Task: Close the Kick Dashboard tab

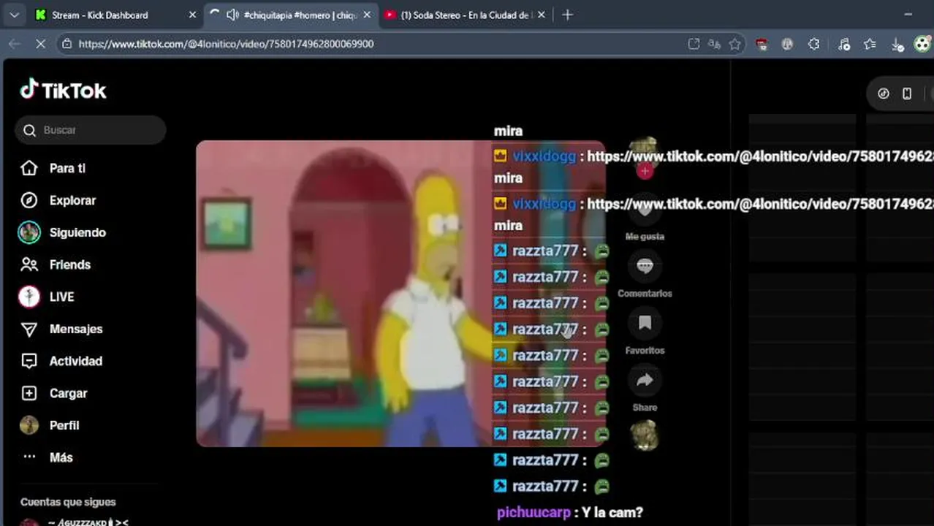Action: [192, 15]
